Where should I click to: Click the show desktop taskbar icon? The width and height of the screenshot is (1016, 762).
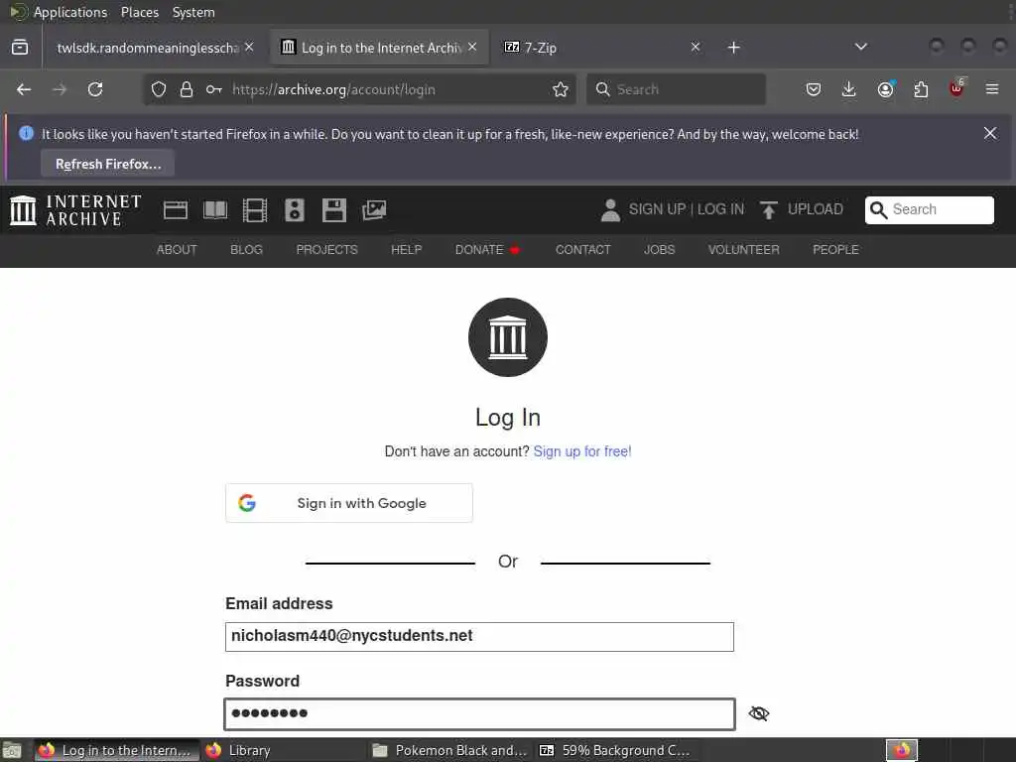click(12, 750)
